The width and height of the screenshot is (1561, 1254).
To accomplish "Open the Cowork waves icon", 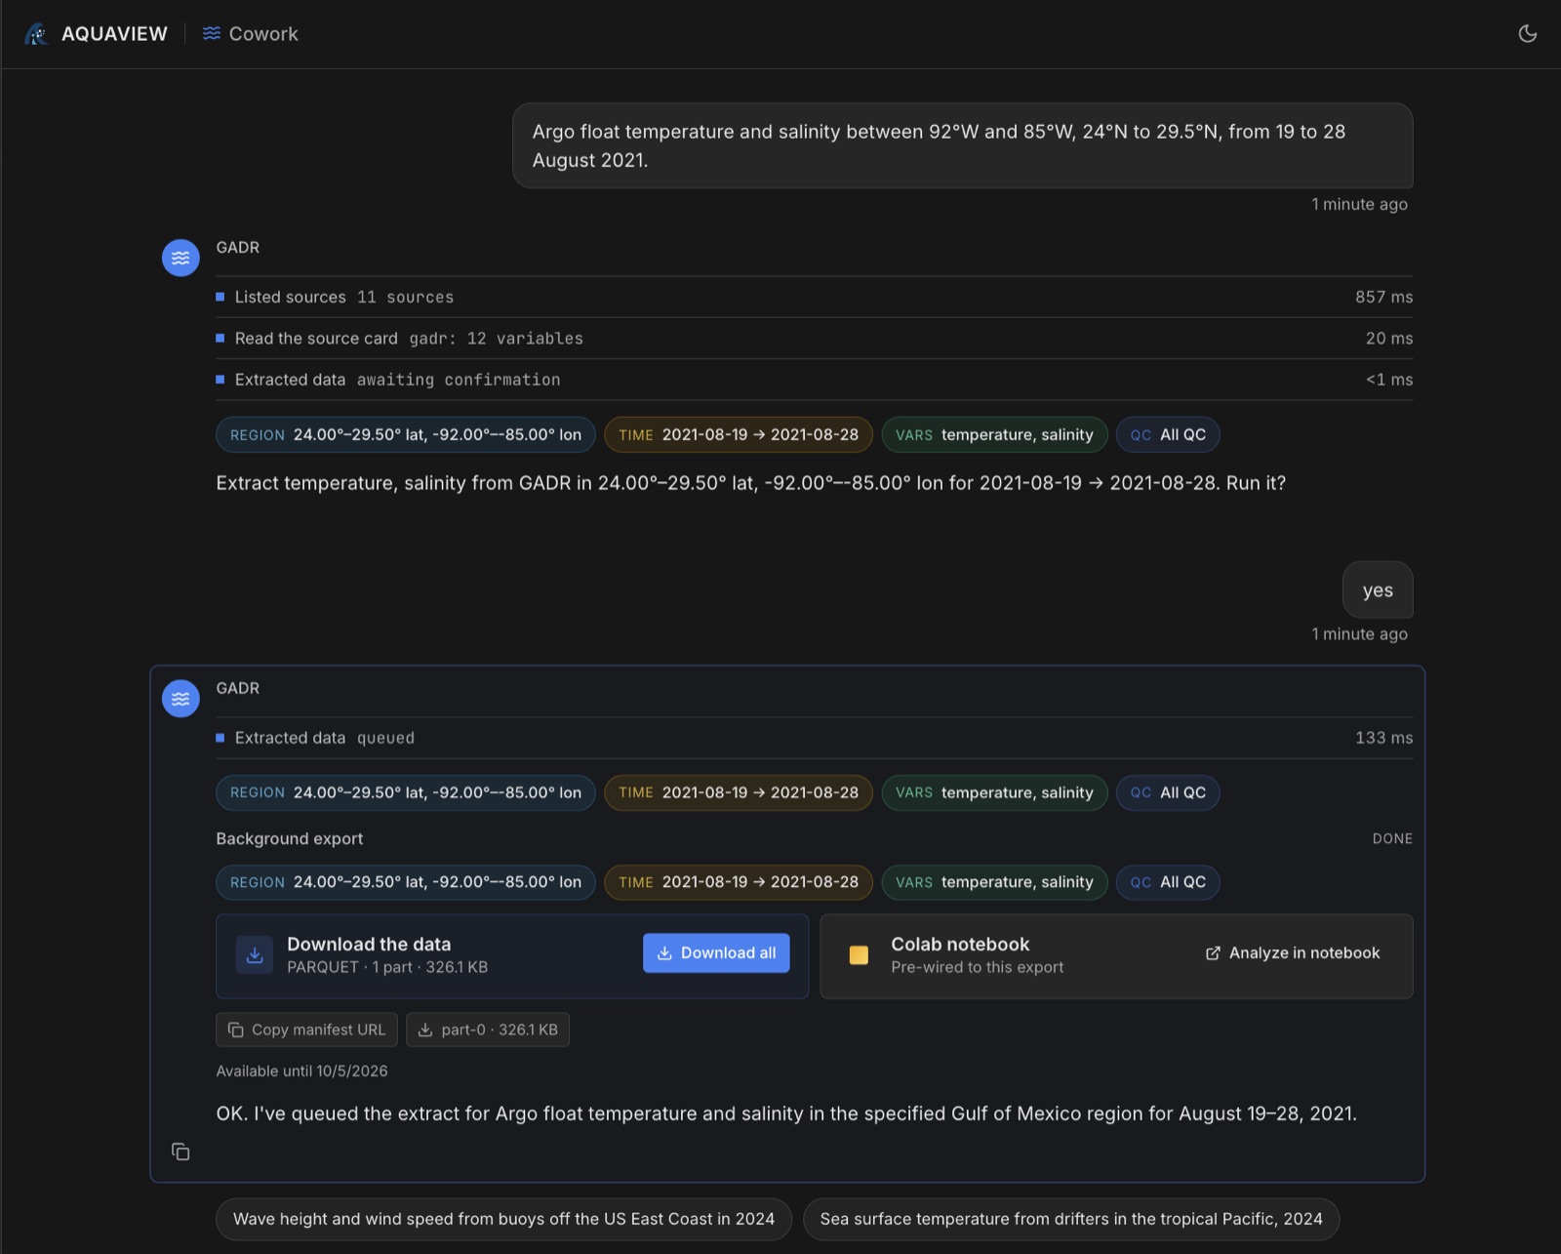I will [x=212, y=33].
